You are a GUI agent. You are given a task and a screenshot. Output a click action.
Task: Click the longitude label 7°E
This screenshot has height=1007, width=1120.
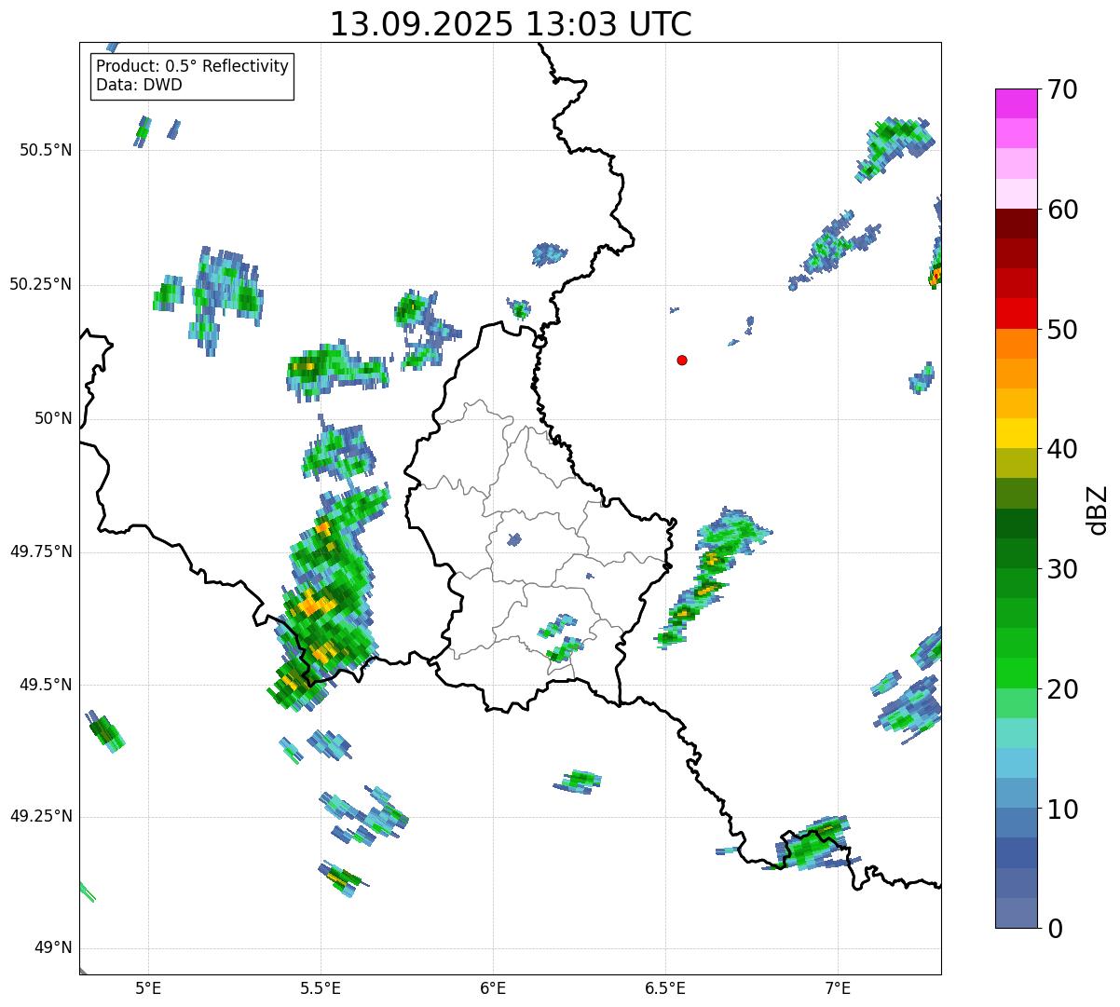click(838, 987)
